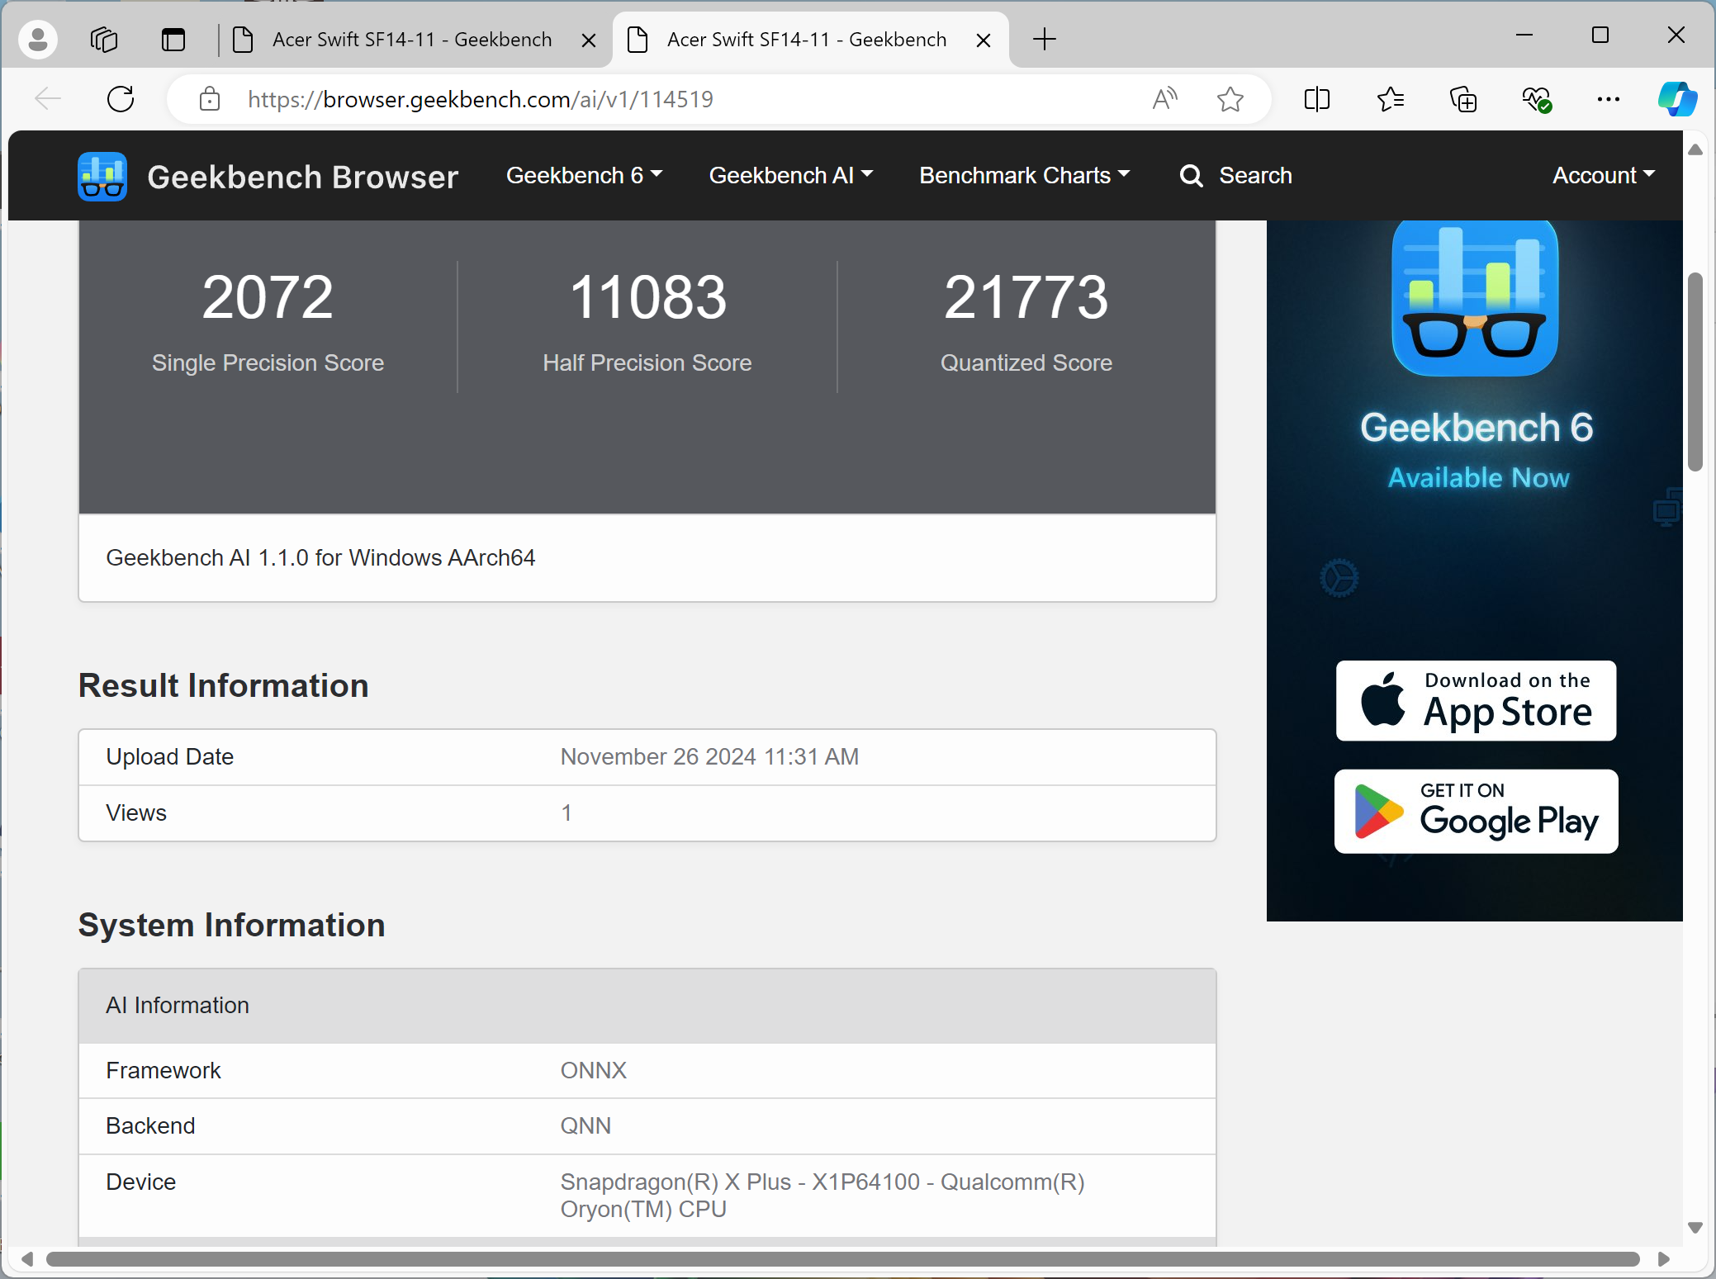Click Get it on Google Play badge
This screenshot has height=1279, width=1716.
(1476, 811)
